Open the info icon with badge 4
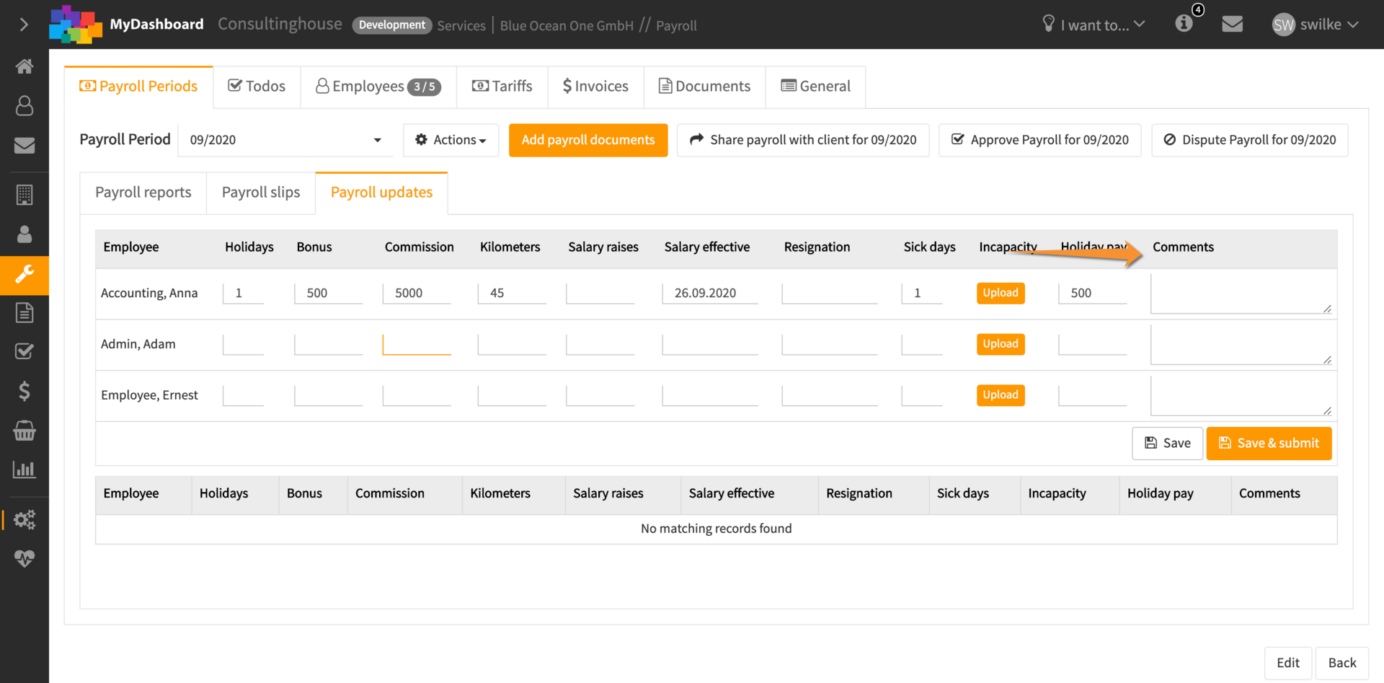 1184,23
